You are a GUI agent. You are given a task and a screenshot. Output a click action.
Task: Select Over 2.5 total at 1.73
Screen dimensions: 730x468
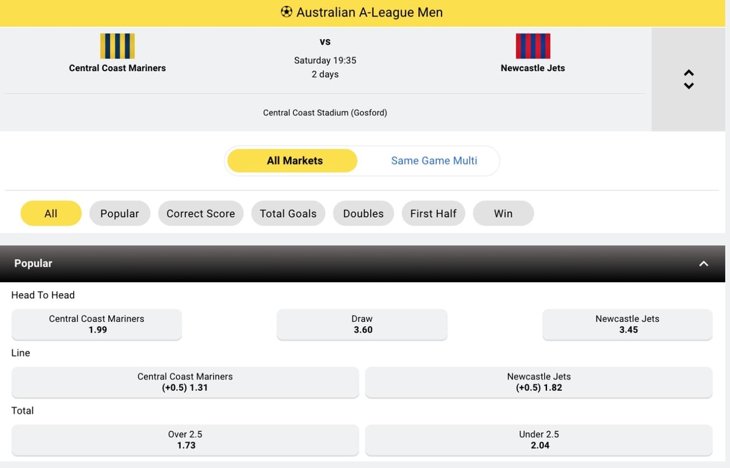point(185,440)
